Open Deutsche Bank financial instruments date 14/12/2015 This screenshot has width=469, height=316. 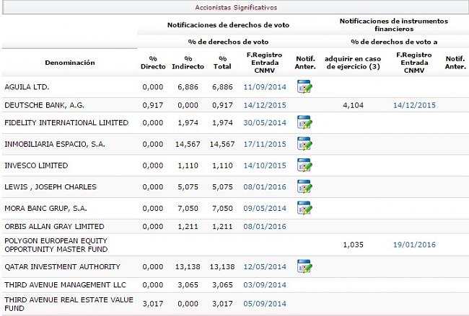(414, 105)
